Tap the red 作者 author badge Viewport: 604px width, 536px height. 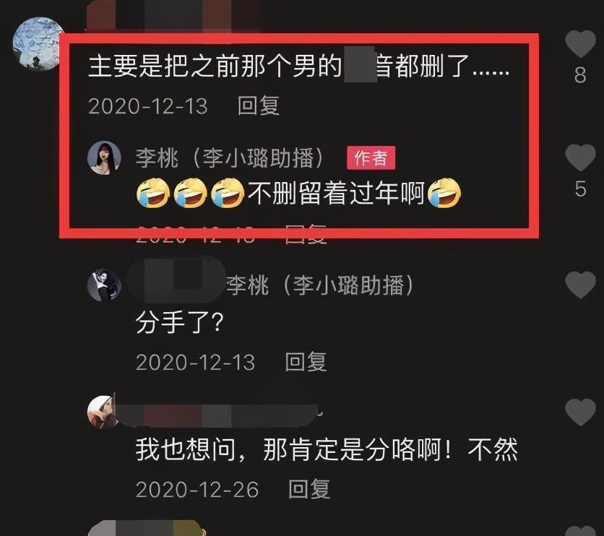371,158
